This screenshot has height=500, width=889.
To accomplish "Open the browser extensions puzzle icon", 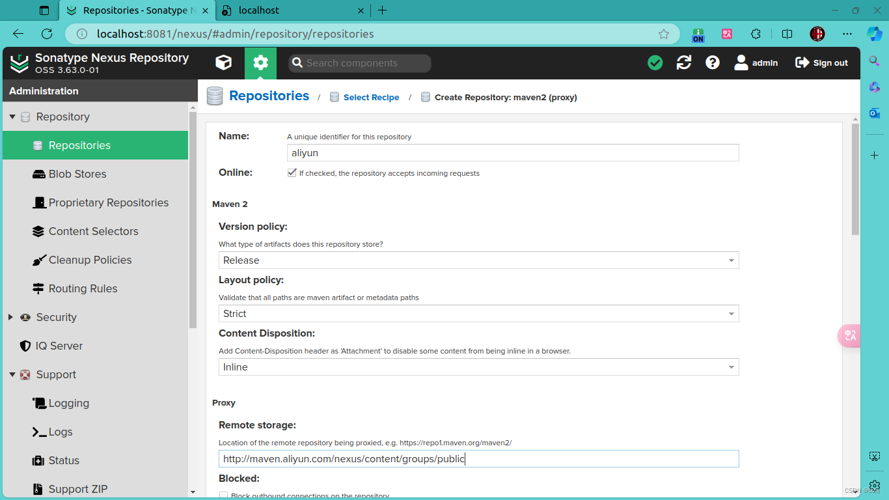I will click(x=756, y=34).
